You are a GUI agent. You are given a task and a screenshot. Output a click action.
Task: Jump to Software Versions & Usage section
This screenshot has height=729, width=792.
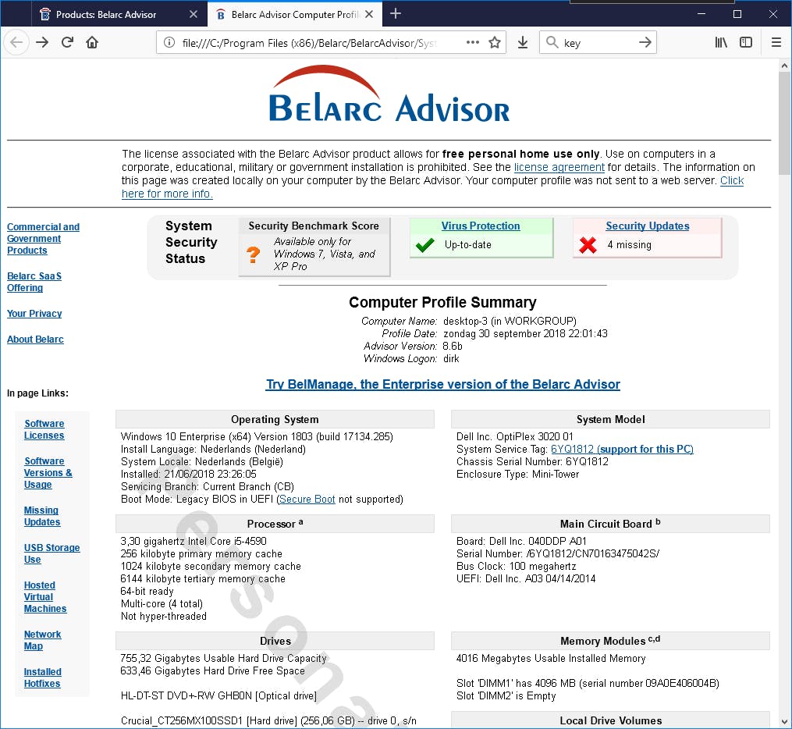tap(48, 473)
